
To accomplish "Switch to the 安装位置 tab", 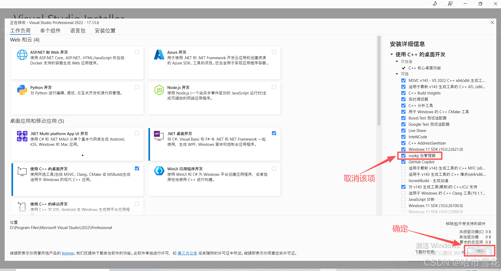I will [105, 31].
